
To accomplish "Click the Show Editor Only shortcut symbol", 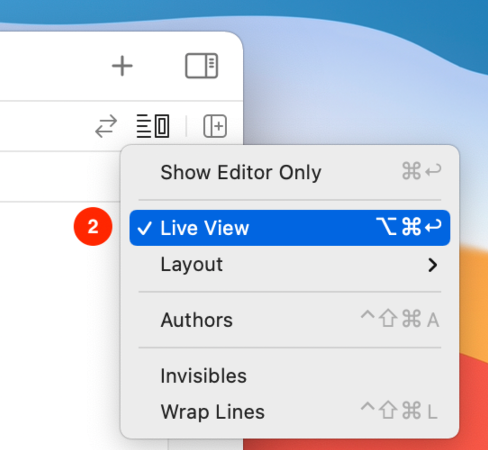I will [x=421, y=172].
